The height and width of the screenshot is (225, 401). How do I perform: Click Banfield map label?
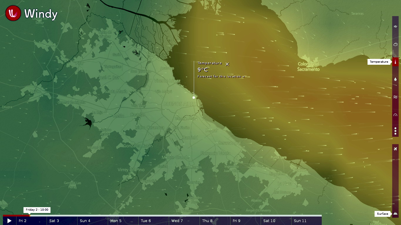point(190,137)
